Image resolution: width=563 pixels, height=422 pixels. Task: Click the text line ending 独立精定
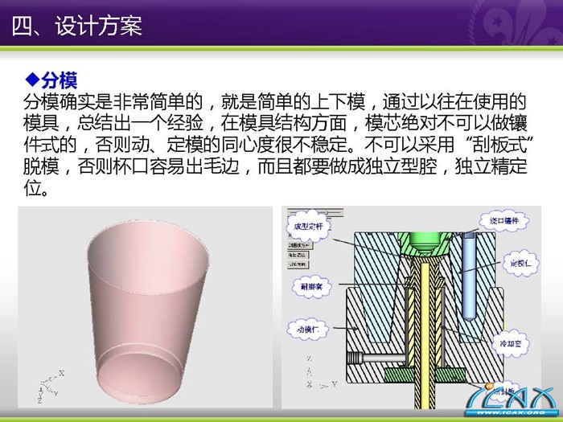(275, 166)
